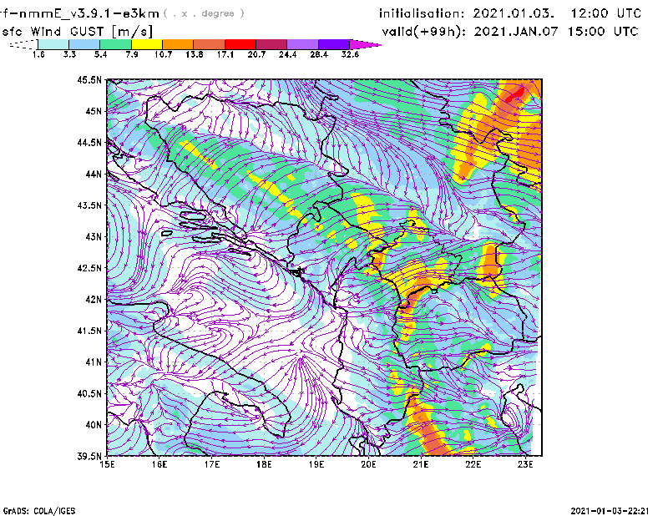Click the "44.5N" latitude label

coord(90,142)
